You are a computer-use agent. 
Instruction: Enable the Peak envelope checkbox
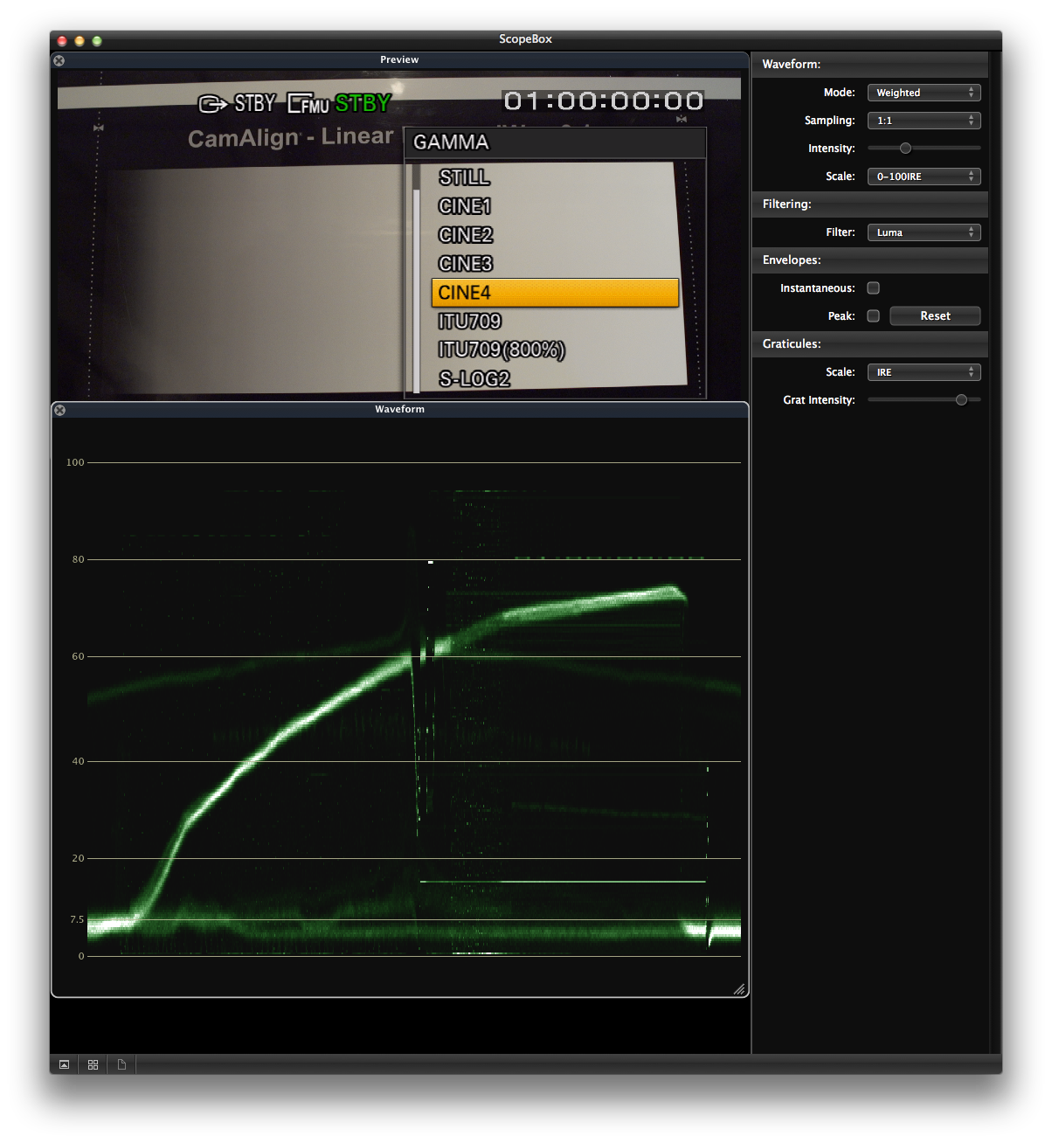coord(873,316)
